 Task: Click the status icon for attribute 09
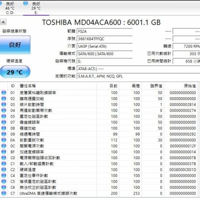coord(4,134)
